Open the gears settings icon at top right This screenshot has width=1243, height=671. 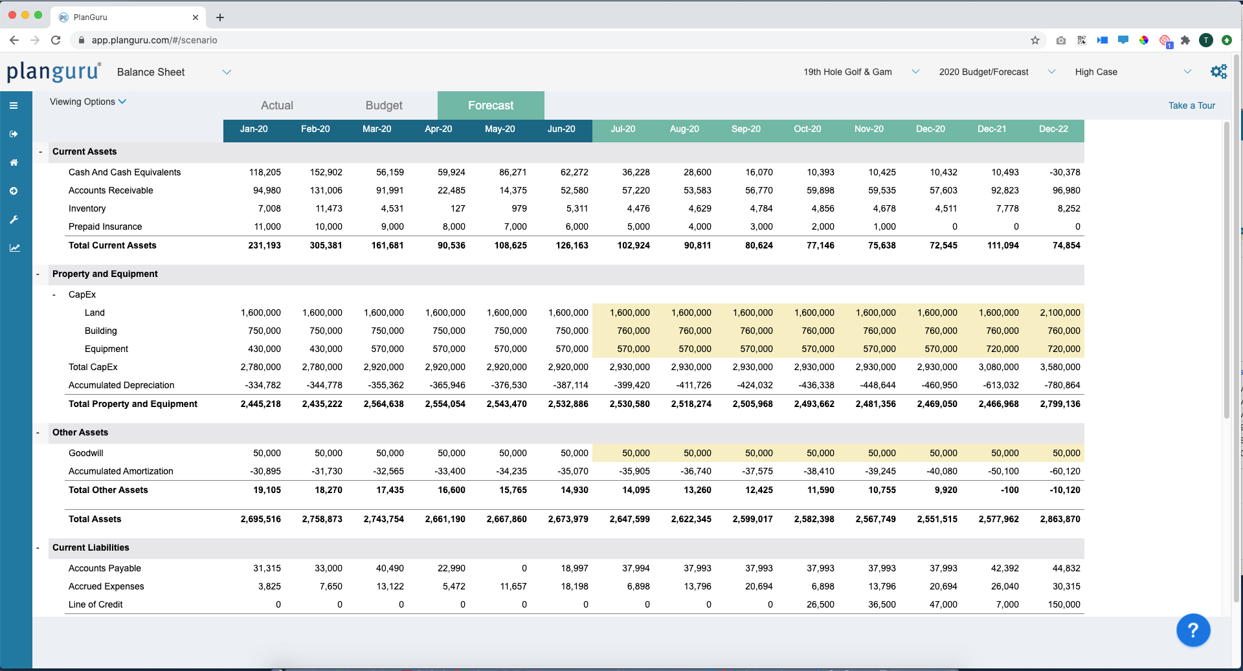click(x=1218, y=72)
